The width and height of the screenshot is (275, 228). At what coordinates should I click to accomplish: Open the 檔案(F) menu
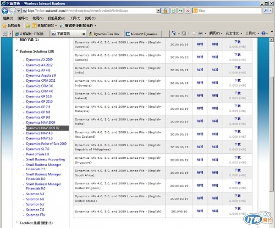coord(8,18)
